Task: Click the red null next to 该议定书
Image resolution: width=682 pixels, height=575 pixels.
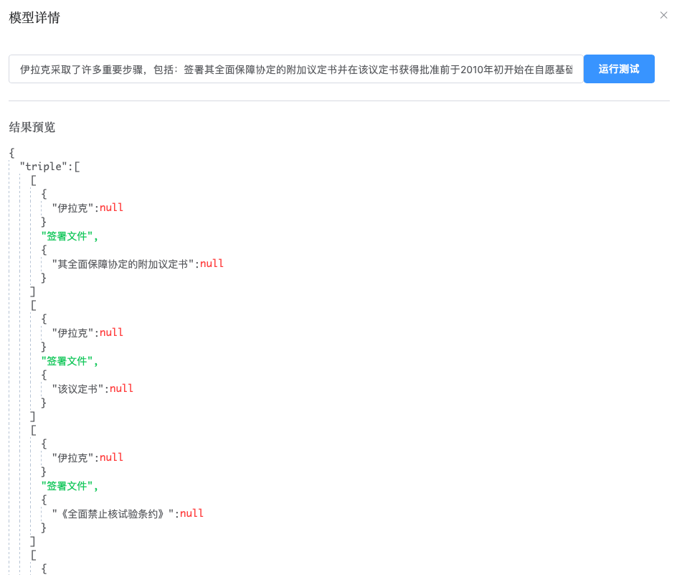Action: coord(121,388)
